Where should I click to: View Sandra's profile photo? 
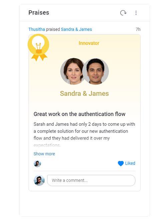pos(72,71)
